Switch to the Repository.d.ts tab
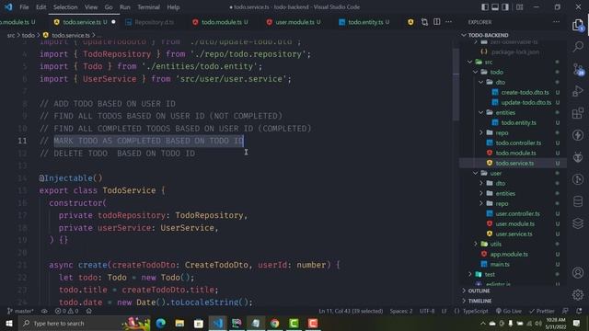Viewport: 589px width, 331px height. click(x=150, y=22)
